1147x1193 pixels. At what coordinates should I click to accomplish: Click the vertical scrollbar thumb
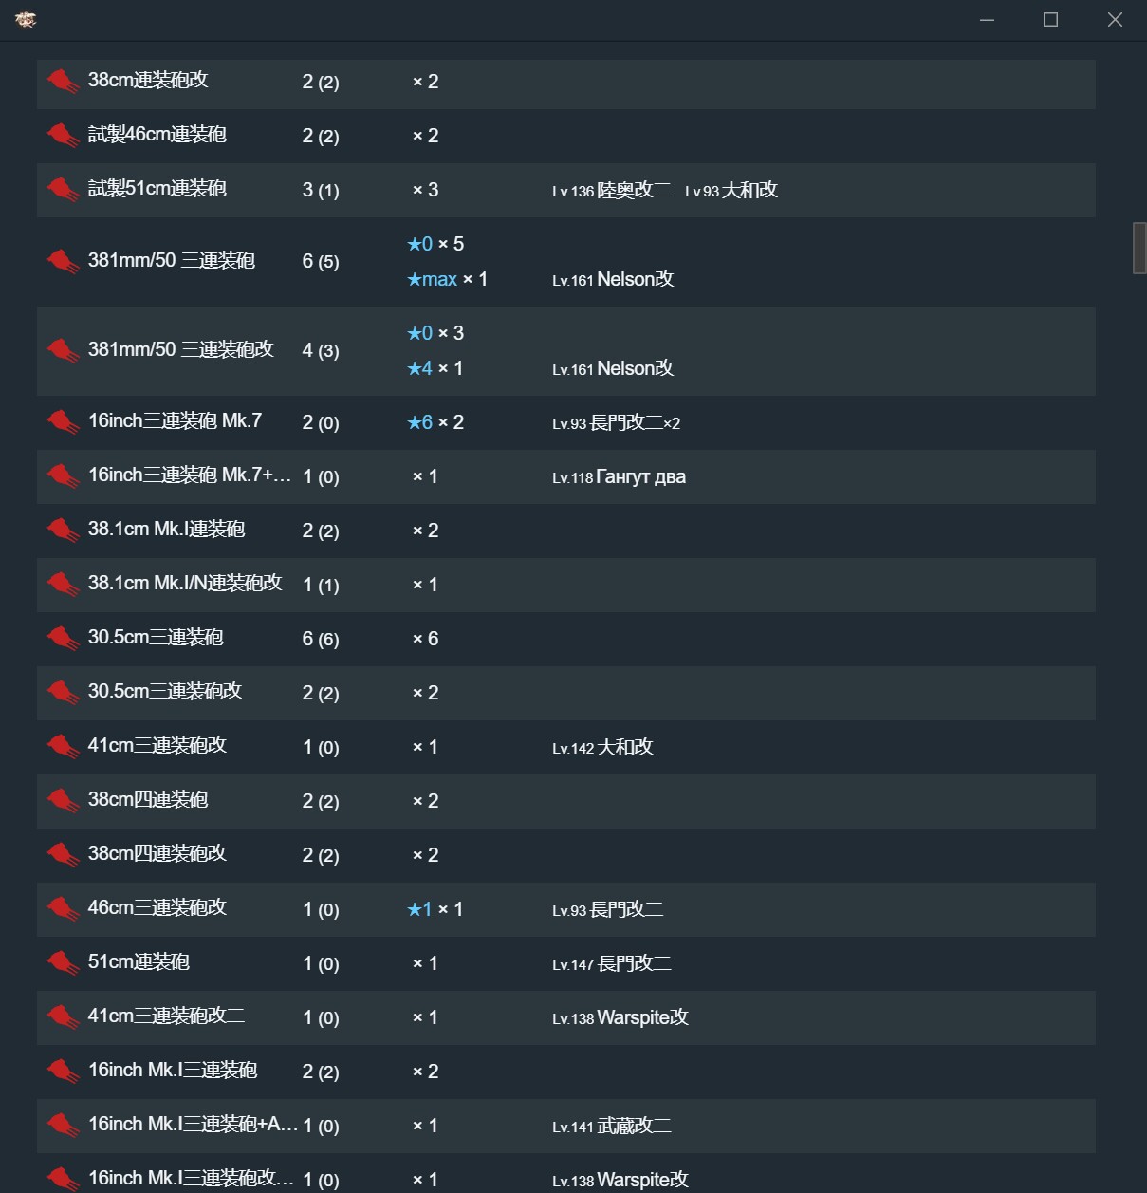pyautogui.click(x=1139, y=248)
